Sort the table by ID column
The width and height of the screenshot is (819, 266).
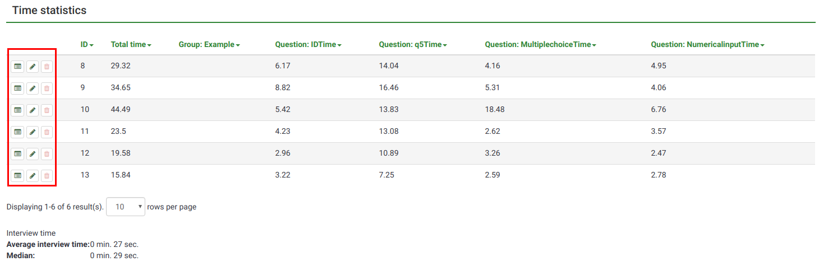pos(86,45)
